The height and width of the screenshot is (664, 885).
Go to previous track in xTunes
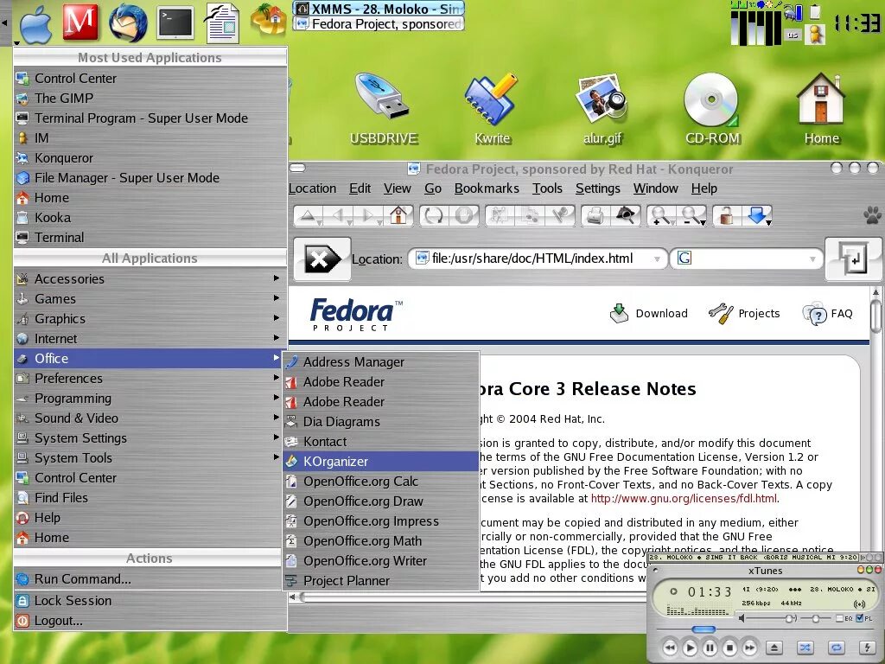[670, 648]
